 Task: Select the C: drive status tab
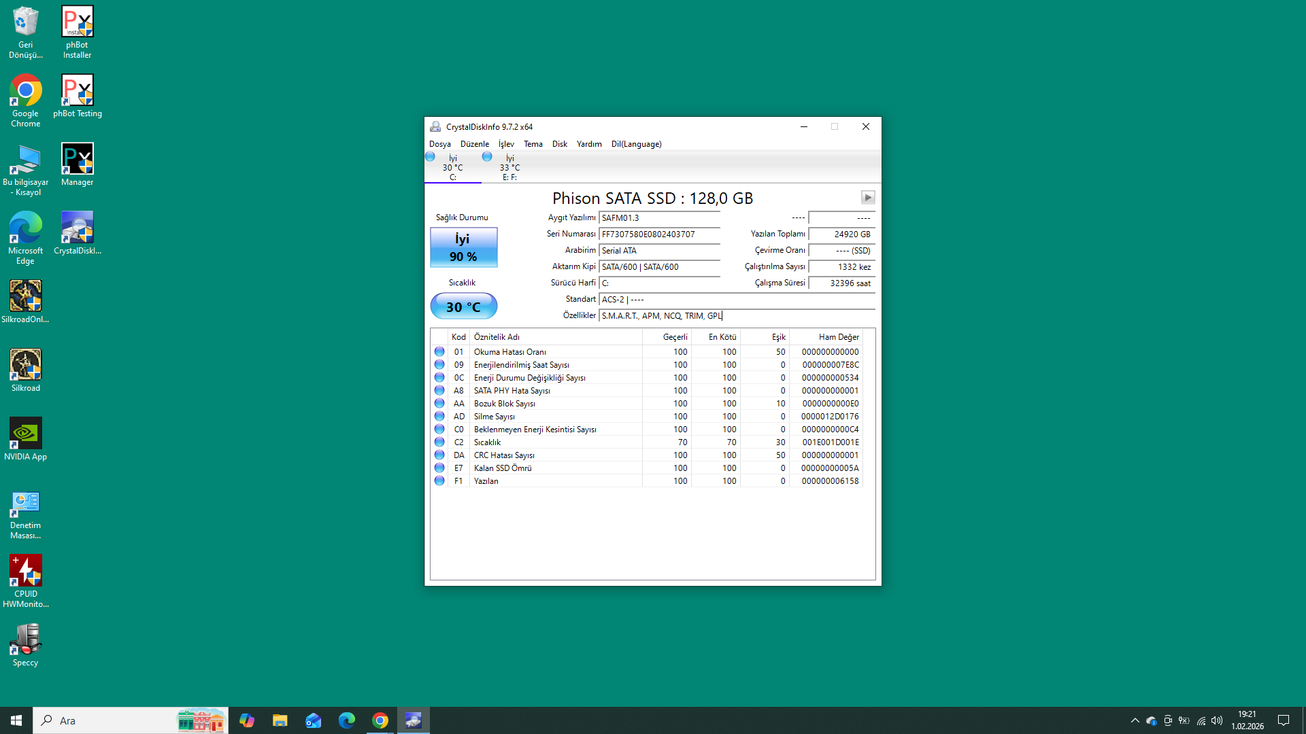pyautogui.click(x=452, y=167)
